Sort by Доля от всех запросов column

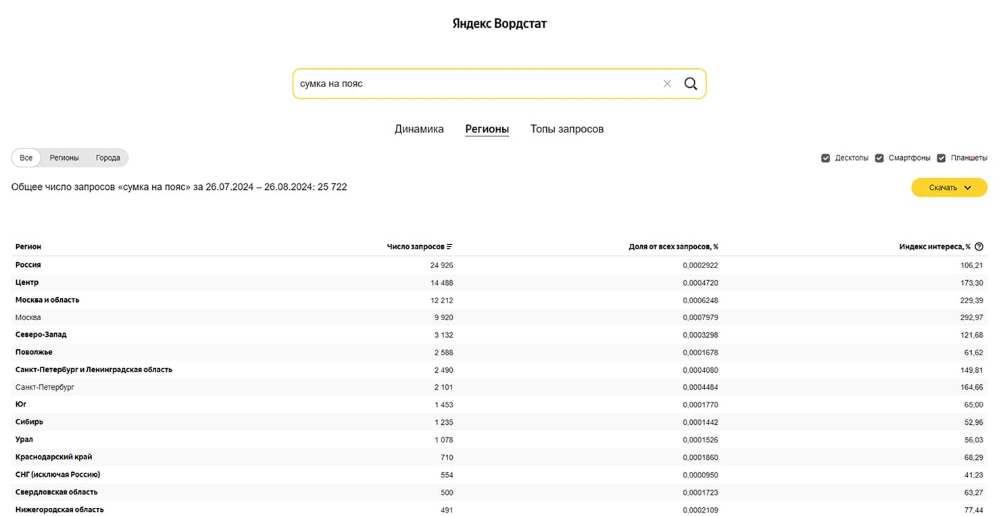tap(673, 247)
